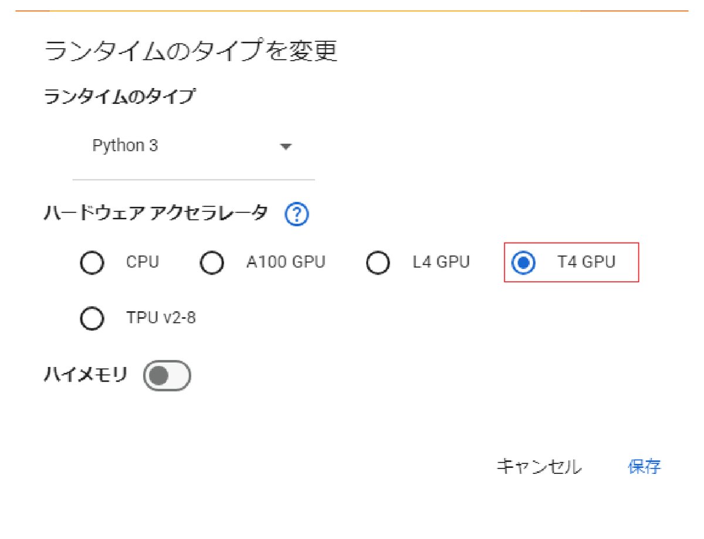Image resolution: width=704 pixels, height=539 pixels.
Task: Open the hardware accelerator help question-mark icon
Action: (x=297, y=215)
